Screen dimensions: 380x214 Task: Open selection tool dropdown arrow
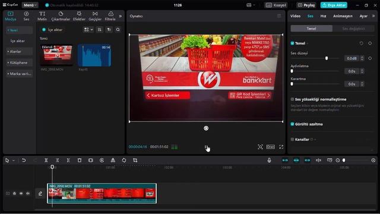(14, 160)
